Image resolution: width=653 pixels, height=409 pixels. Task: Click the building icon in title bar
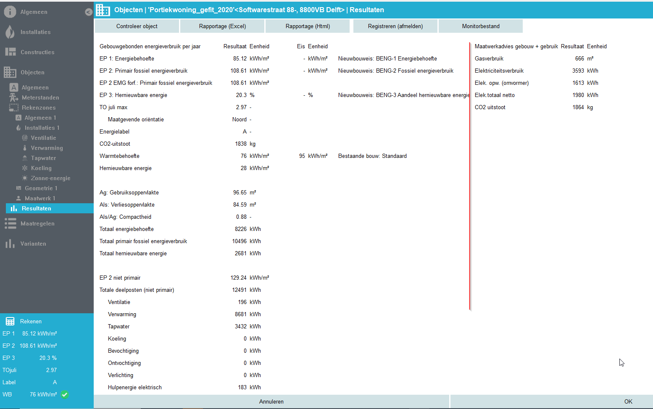pos(103,10)
